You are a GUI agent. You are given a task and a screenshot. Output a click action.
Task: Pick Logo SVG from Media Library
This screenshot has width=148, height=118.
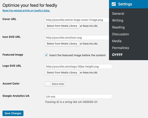pos(62,73)
